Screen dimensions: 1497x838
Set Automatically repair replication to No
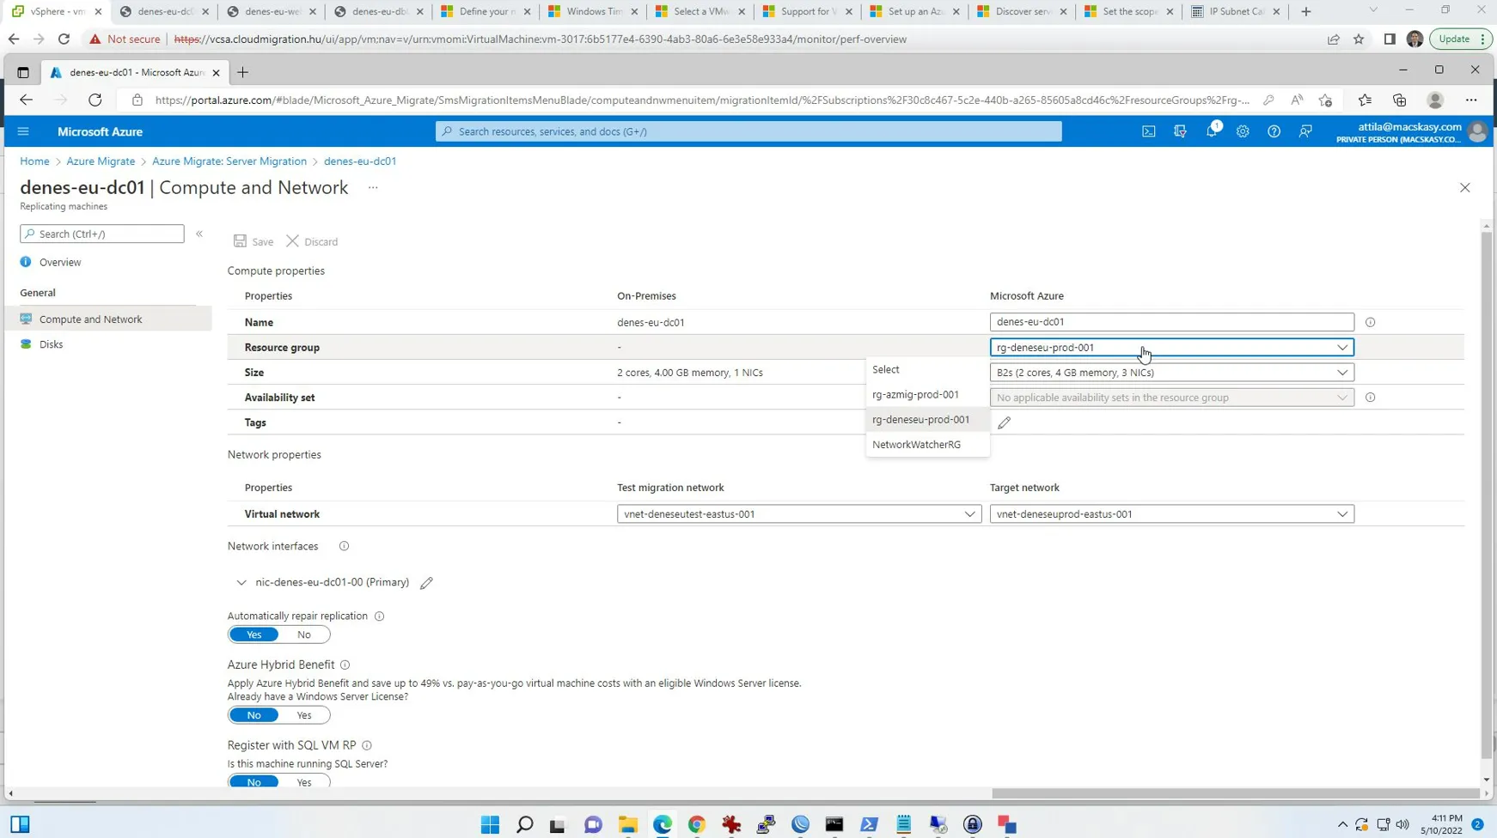[304, 635]
